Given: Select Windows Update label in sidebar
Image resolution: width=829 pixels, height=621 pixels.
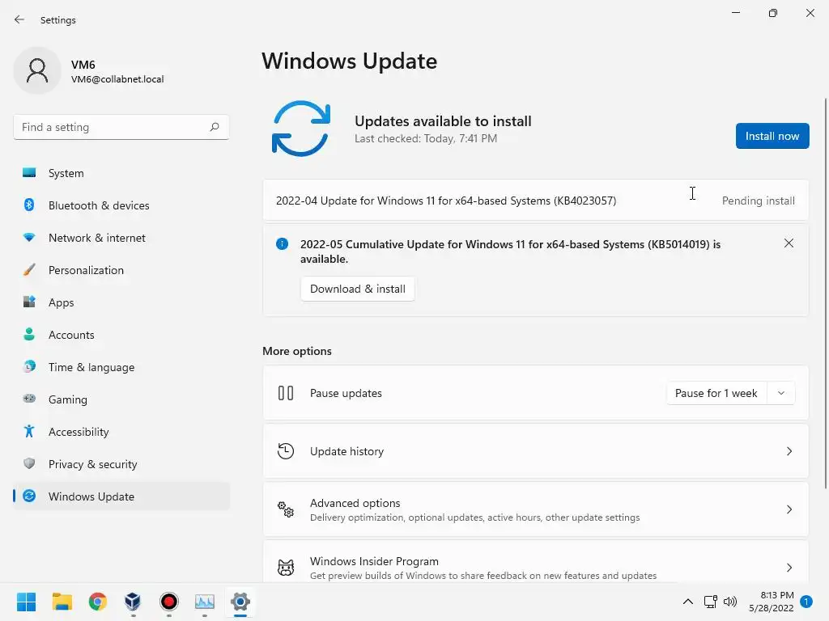Looking at the screenshot, I should 91,496.
